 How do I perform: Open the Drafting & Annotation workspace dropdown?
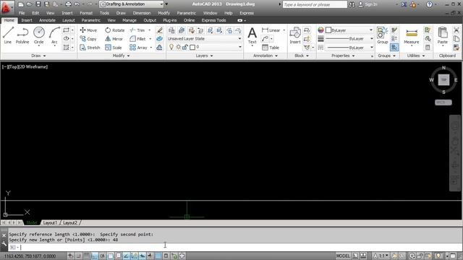132,4
